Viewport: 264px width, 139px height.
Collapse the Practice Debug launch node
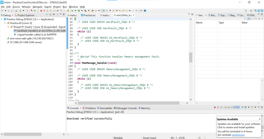[2, 19]
